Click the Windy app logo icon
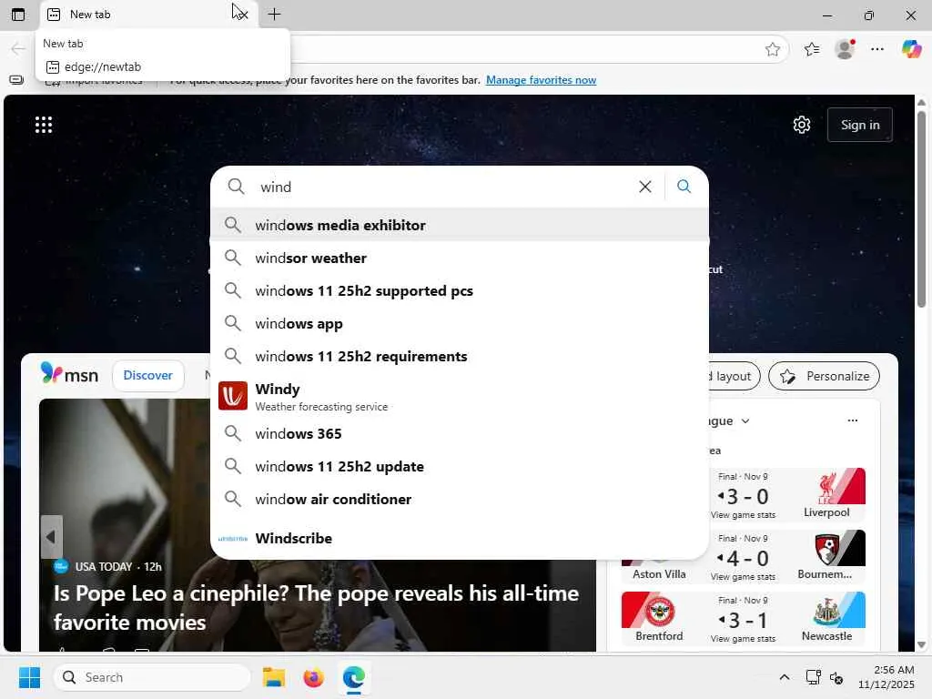This screenshot has width=932, height=699. [233, 396]
